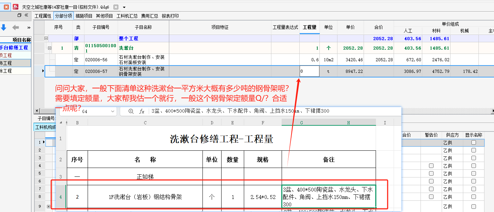The height and width of the screenshot is (212, 494).
Task: Switch to the 工料机汇总 tab
Action: [x=127, y=16]
